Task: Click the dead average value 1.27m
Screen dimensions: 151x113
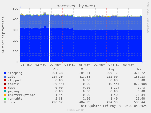Action: point(115,88)
